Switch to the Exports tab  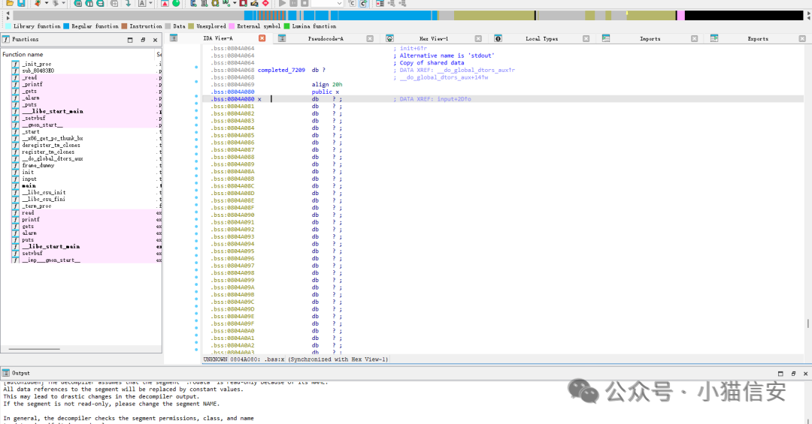[x=758, y=38]
